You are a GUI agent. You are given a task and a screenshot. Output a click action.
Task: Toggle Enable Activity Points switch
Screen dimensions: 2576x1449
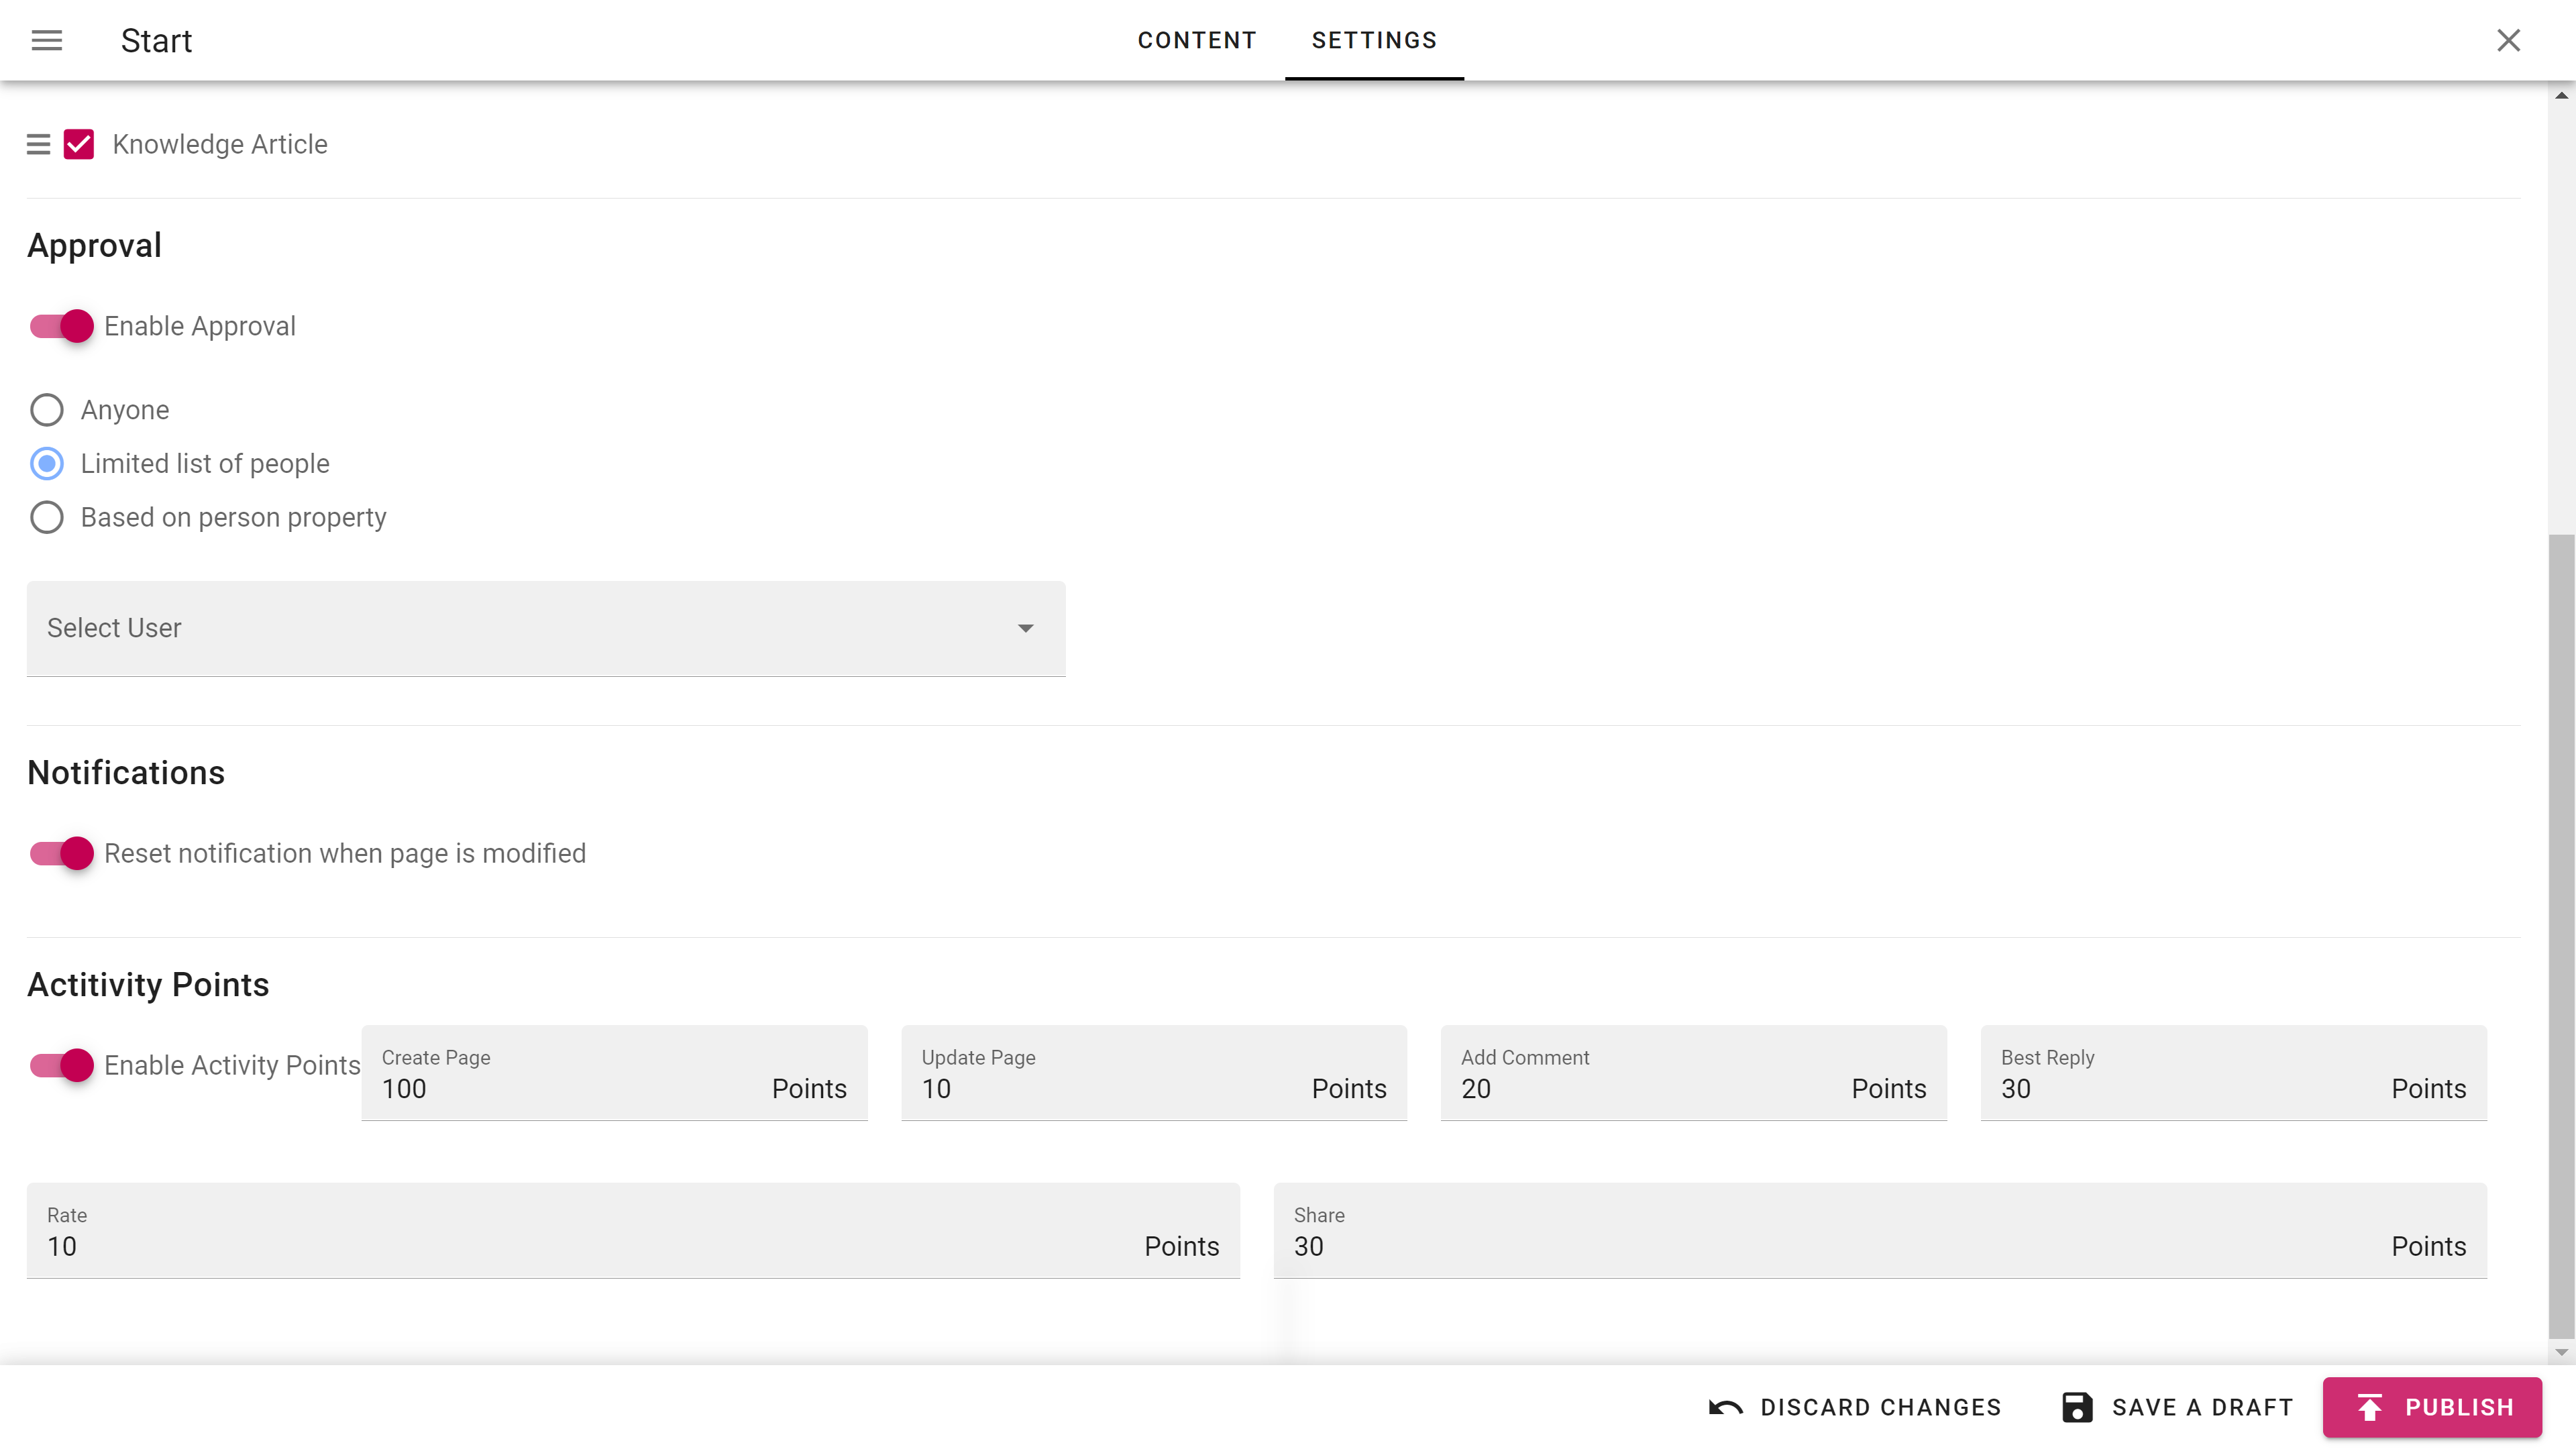(x=62, y=1065)
